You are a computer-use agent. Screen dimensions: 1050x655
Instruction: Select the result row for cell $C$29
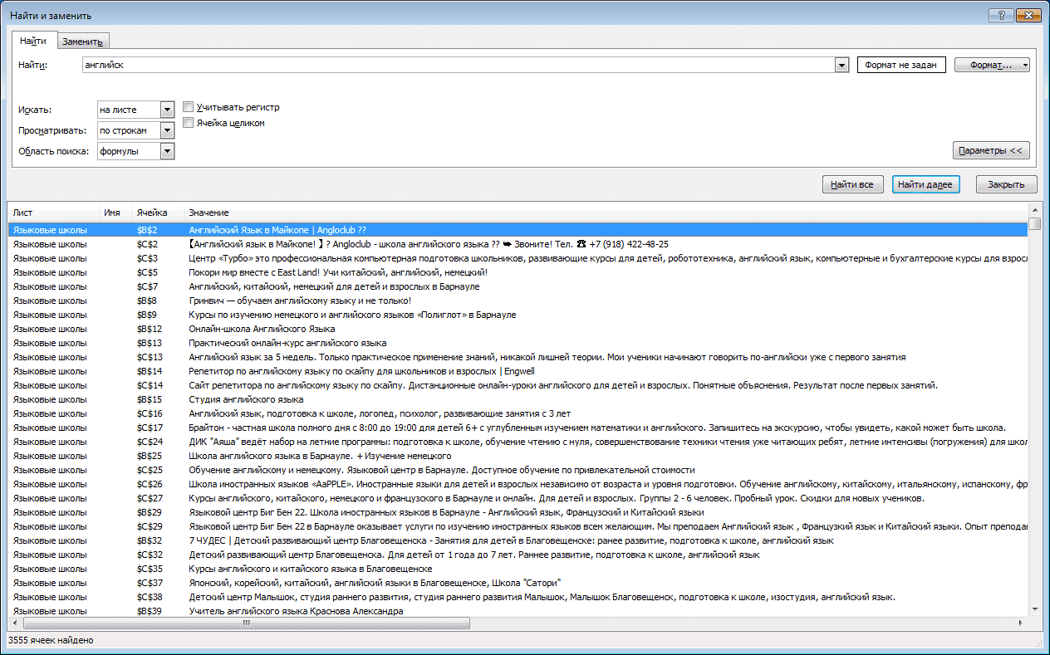(x=518, y=526)
